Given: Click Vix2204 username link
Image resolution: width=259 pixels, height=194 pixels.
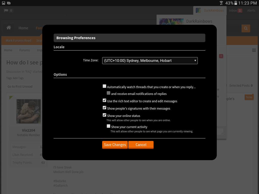Looking at the screenshot, I should coord(28,130).
